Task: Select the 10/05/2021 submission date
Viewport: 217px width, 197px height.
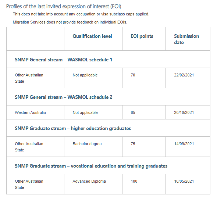Action: [x=184, y=181]
